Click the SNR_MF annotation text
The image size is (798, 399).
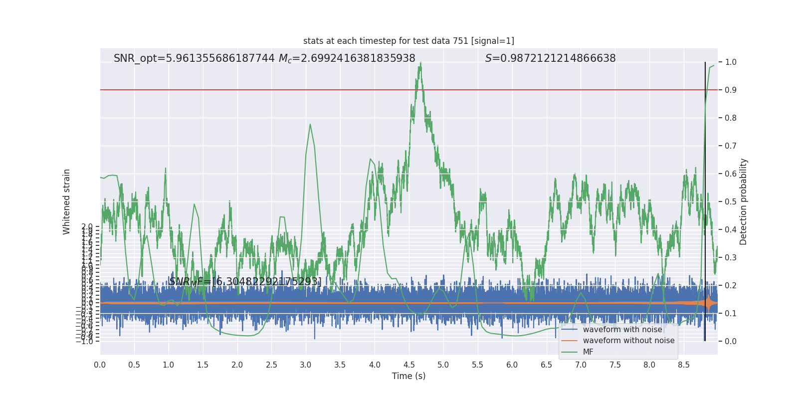245,282
